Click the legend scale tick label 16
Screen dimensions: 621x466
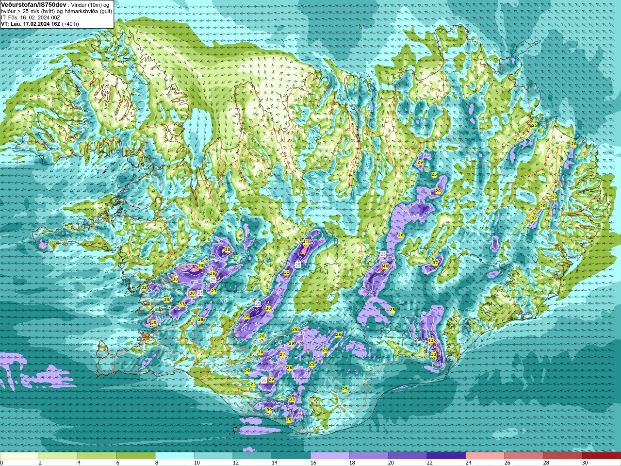coord(313,463)
